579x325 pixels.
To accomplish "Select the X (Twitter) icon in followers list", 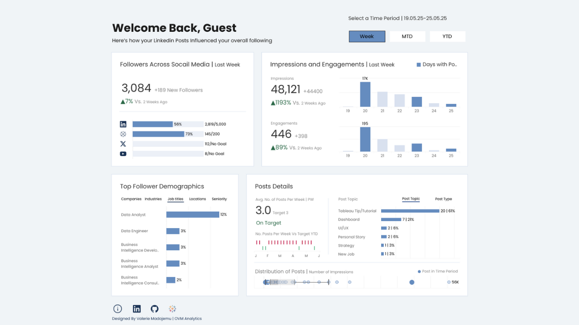I will 123,144.
